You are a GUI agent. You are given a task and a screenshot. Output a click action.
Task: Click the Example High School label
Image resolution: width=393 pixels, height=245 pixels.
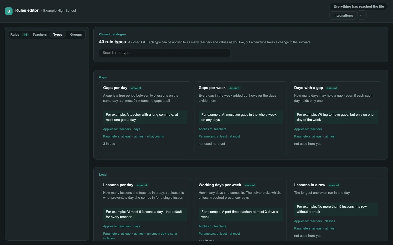tap(59, 11)
